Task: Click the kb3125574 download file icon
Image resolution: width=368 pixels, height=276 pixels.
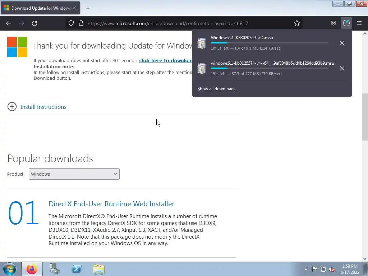Action: [201, 68]
